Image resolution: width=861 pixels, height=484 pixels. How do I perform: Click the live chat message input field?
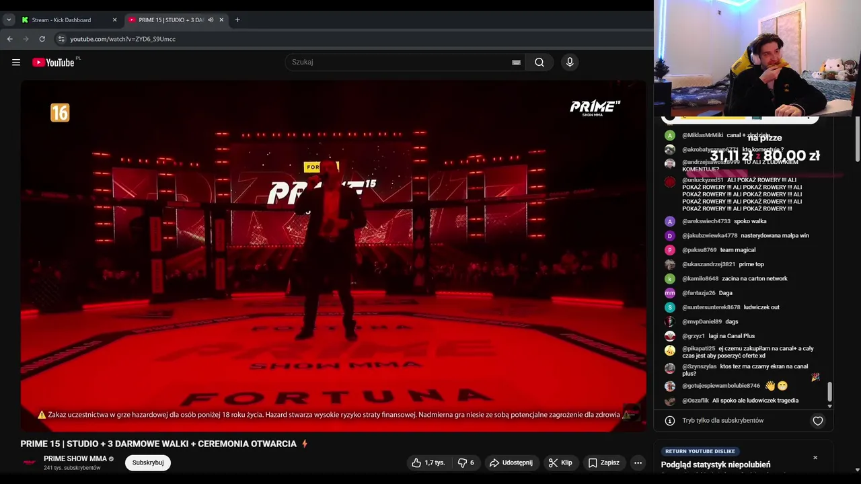[723, 421]
